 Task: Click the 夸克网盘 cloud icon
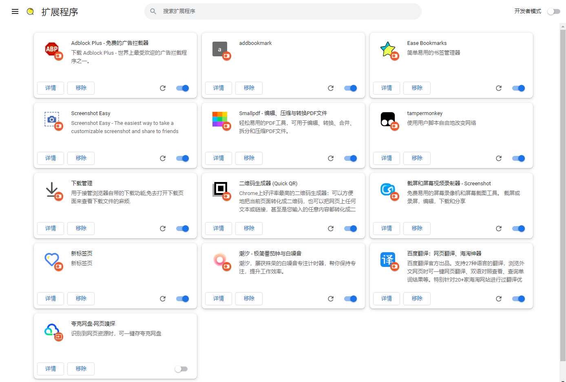52,330
